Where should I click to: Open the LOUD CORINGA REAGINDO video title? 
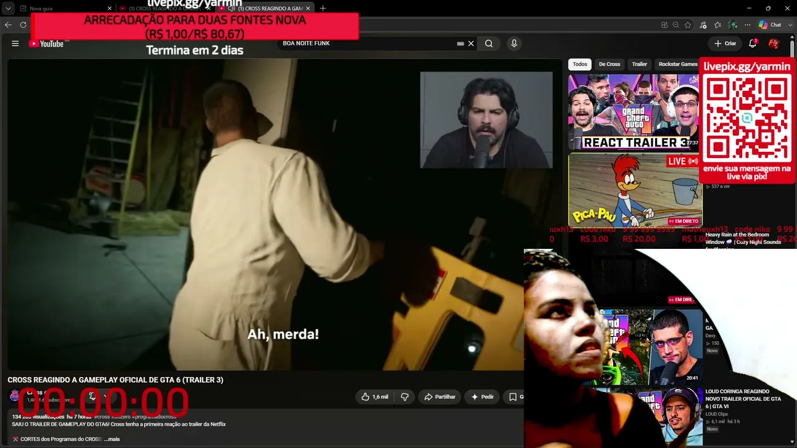[743, 399]
